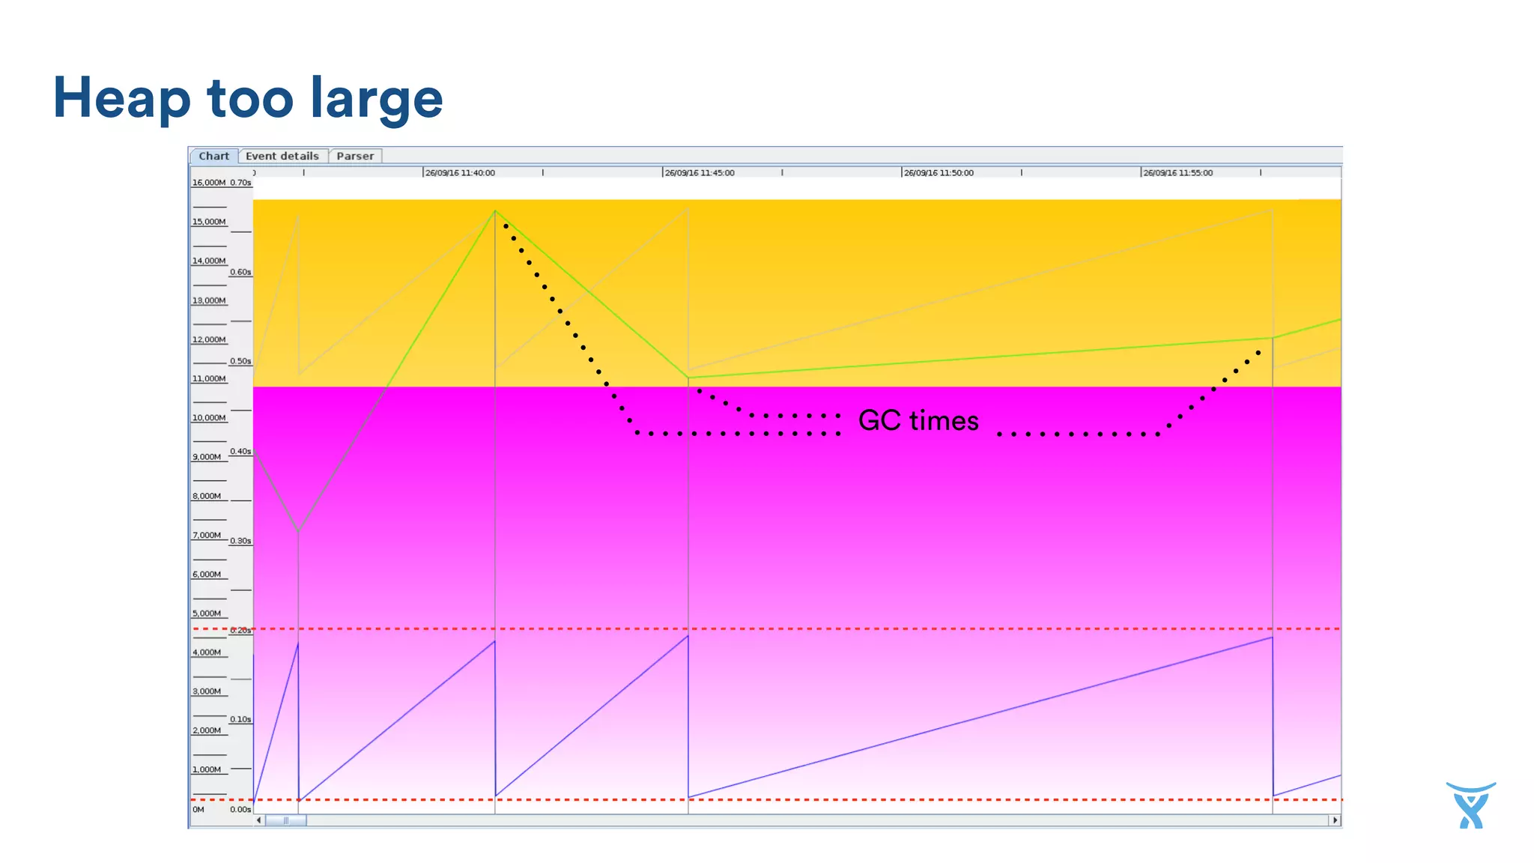Open the Event details tab
The height and width of the screenshot is (863, 1534).
[x=282, y=156]
